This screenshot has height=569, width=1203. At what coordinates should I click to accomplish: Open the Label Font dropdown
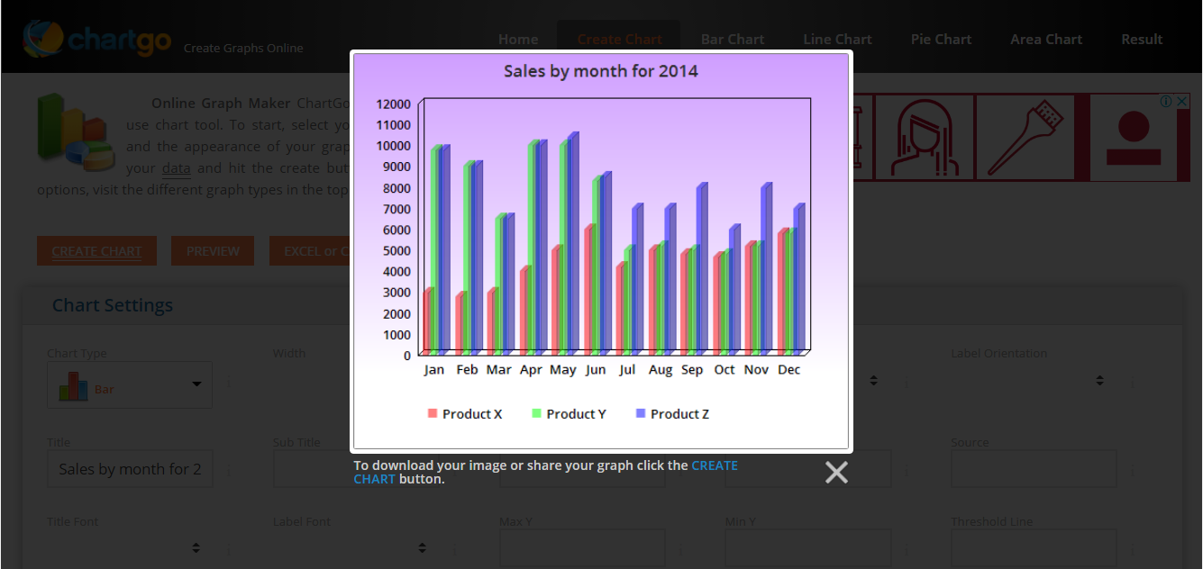click(x=356, y=547)
